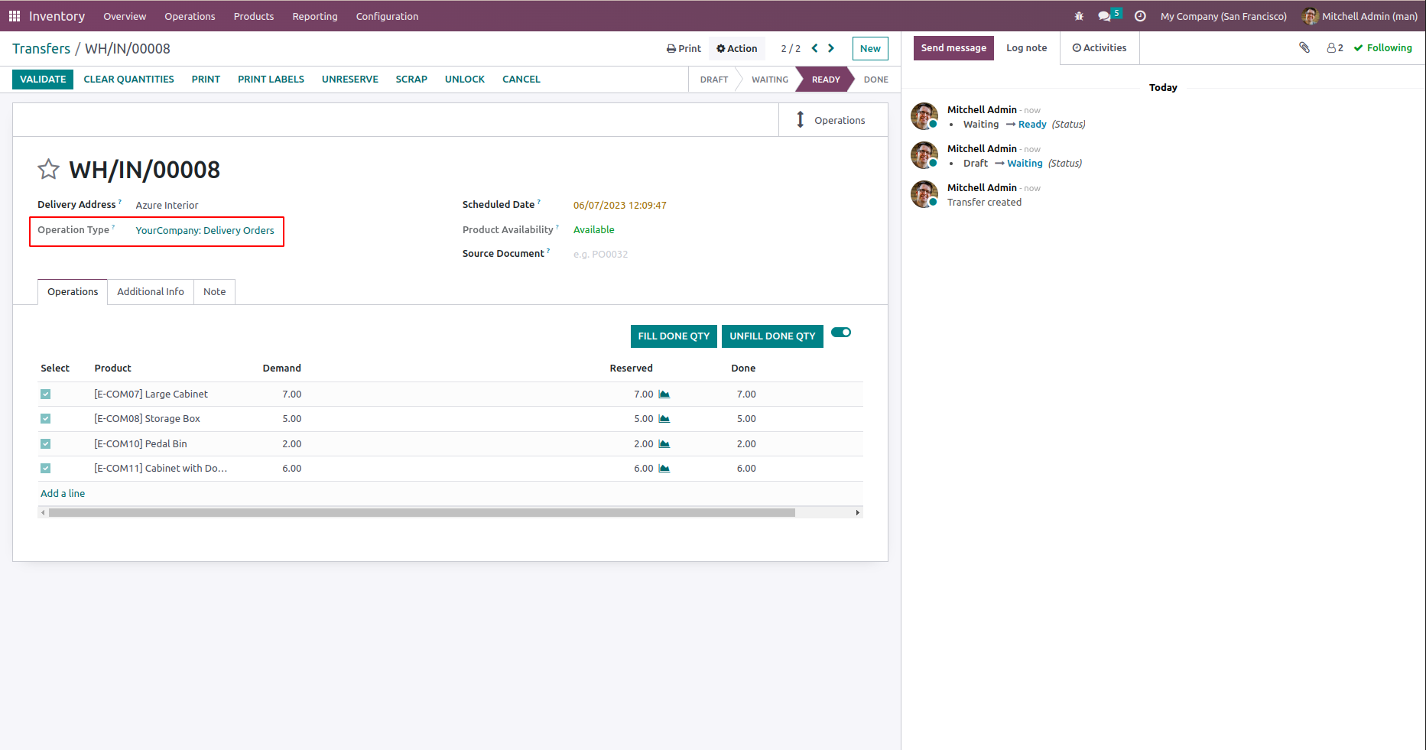Open Delivery Address field Azure Interior

167,205
